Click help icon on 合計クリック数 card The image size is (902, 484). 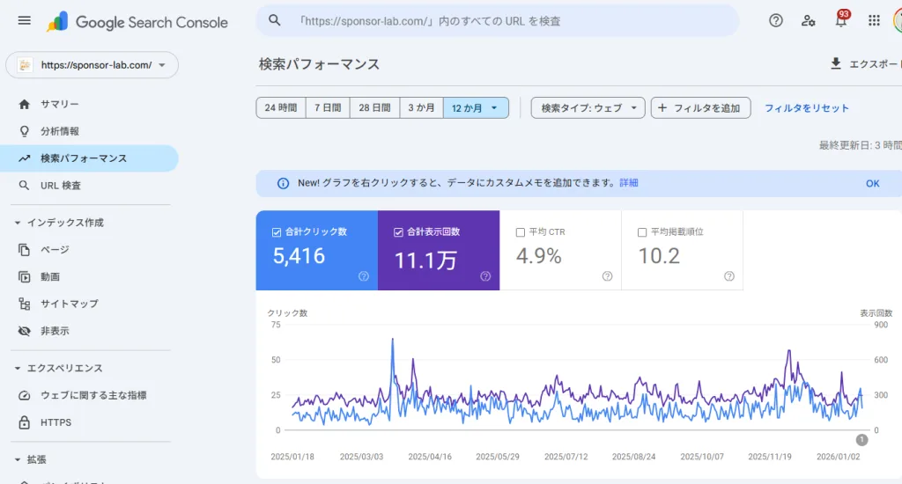pos(364,276)
